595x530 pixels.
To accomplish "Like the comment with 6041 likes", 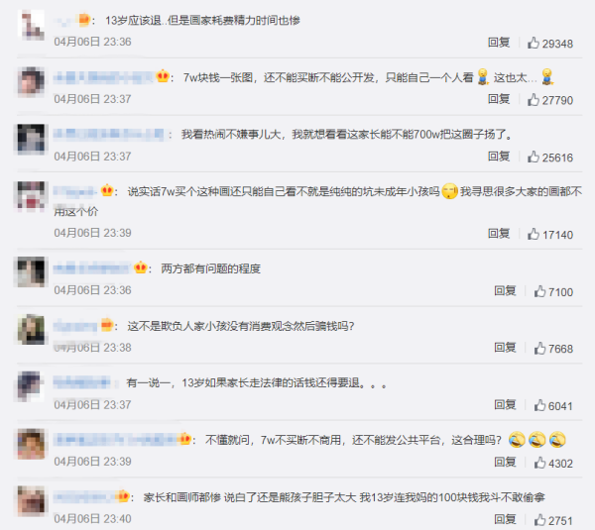I will pyautogui.click(x=539, y=405).
